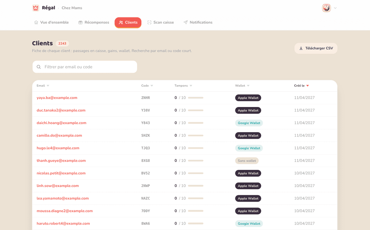Open the user avatar in the header

click(326, 8)
